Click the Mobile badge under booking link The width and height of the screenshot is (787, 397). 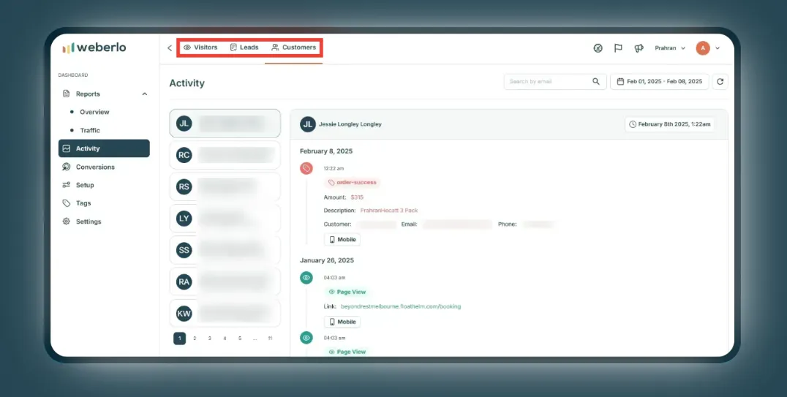click(342, 322)
